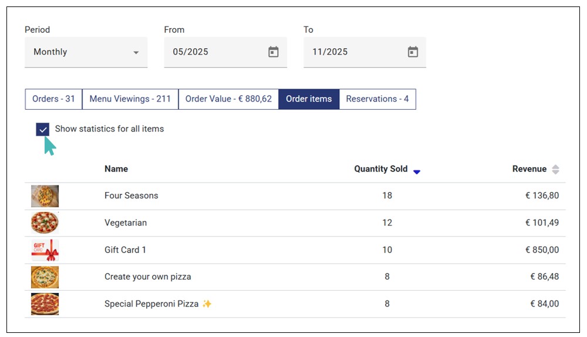
Task: Click the Period dropdown arrow
Action: tap(136, 53)
